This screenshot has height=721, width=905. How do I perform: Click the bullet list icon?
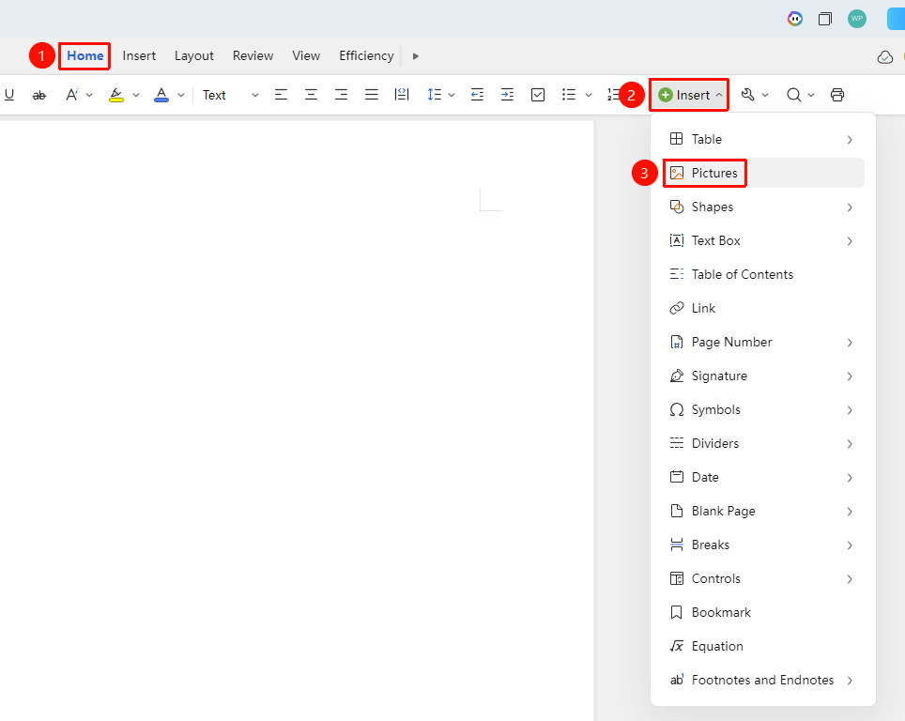coord(569,95)
